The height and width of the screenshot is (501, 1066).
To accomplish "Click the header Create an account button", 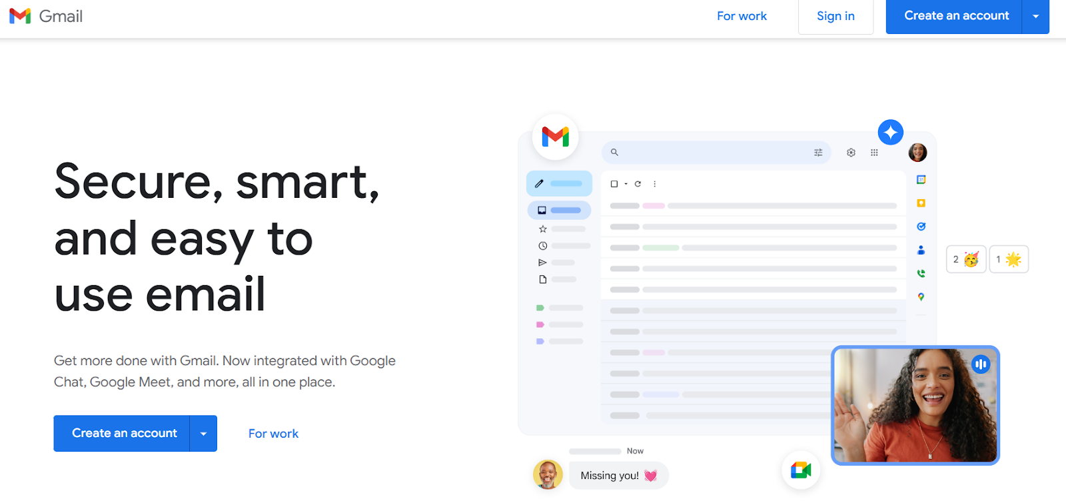I will pyautogui.click(x=954, y=16).
